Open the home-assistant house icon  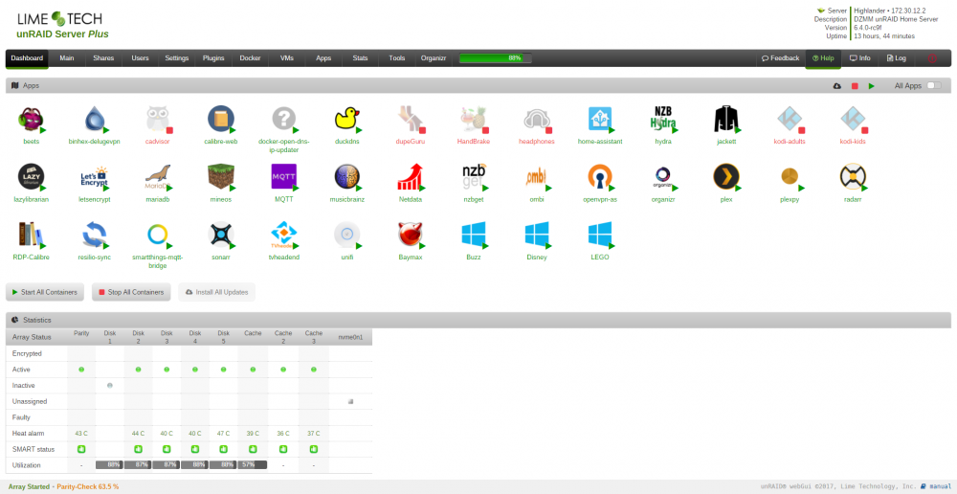point(600,119)
